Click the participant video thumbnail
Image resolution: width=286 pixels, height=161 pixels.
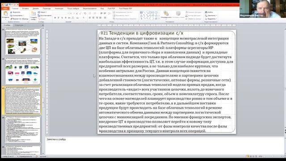pyautogui.click(x=263, y=9)
